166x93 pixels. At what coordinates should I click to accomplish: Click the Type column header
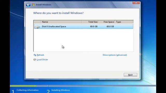point(124,22)
